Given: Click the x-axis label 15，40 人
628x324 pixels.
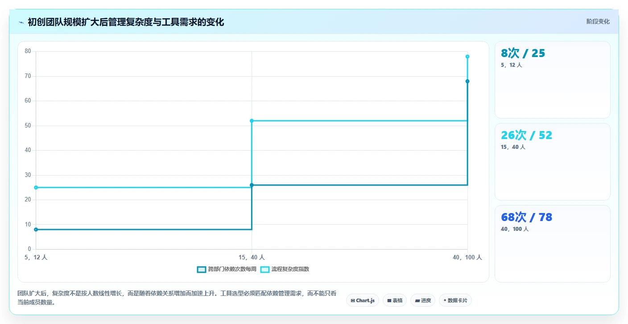Looking at the screenshot, I should pos(252,257).
